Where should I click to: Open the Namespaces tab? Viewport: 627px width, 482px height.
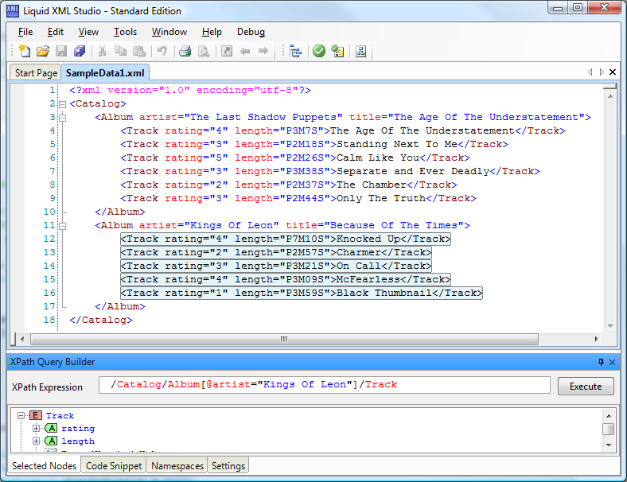pos(177,466)
